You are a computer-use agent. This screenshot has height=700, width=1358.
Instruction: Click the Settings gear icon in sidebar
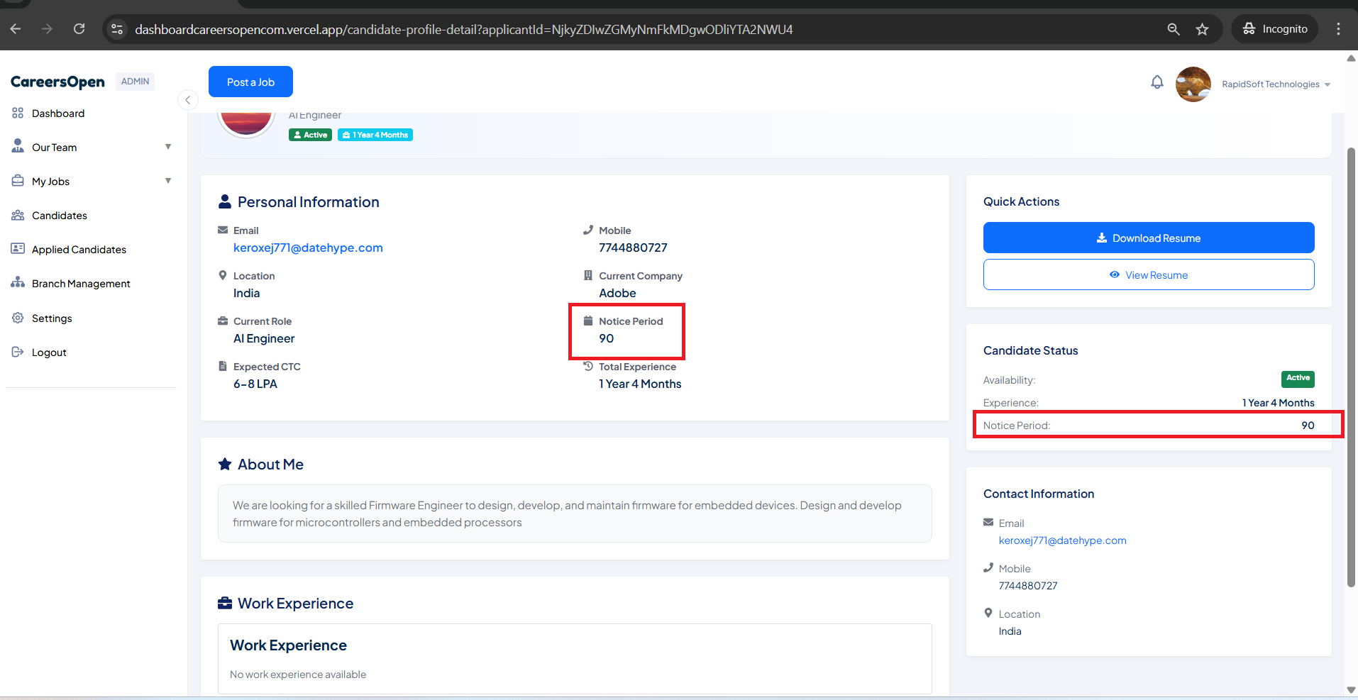coord(18,318)
